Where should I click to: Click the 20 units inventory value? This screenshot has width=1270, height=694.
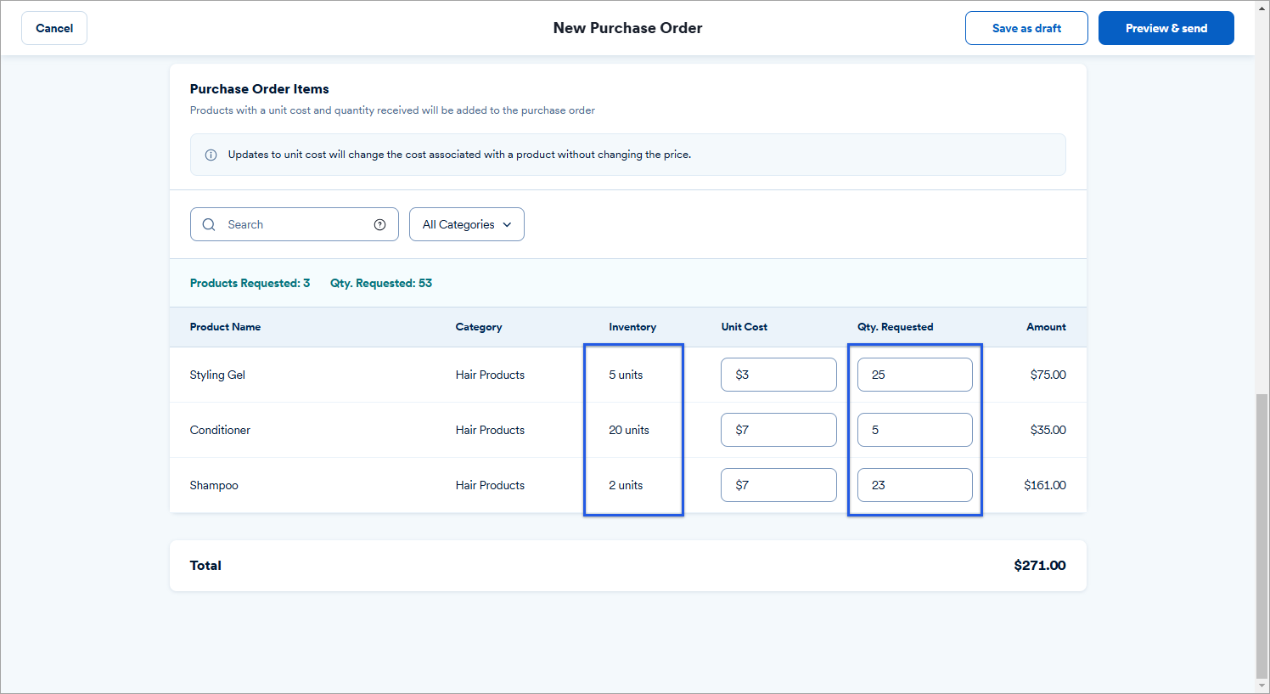coord(629,430)
